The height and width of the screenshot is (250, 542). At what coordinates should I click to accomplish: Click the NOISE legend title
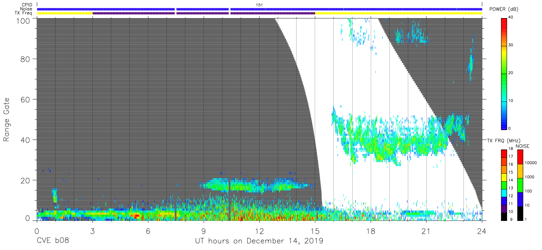[x=522, y=146]
